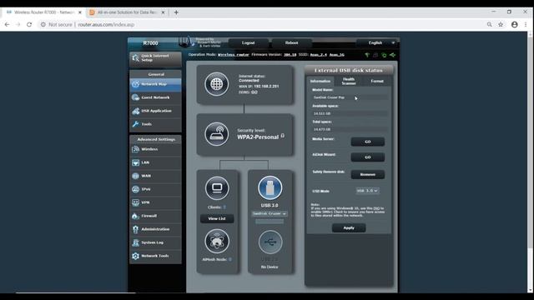
Task: Open Wireless advanced settings
Action: pyautogui.click(x=155, y=149)
